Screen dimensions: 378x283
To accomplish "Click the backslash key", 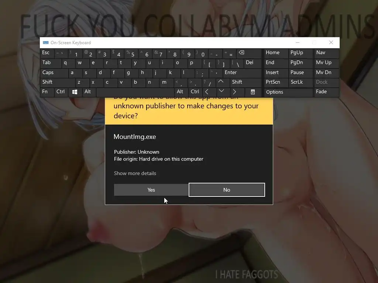I will click(237, 63).
